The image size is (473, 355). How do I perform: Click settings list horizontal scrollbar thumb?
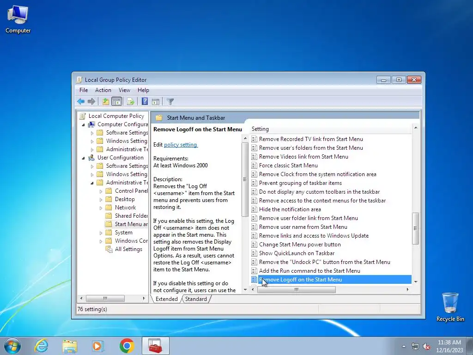tap(296, 289)
